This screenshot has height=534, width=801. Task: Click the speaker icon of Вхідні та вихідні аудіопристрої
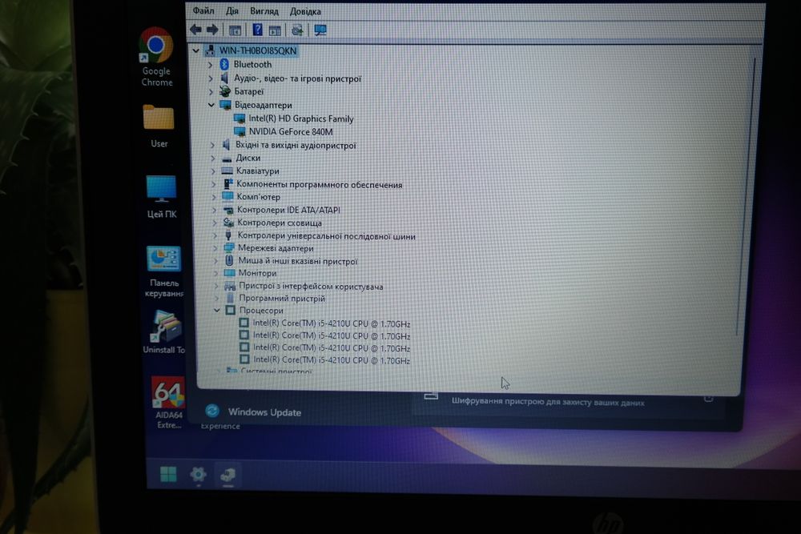(x=225, y=145)
